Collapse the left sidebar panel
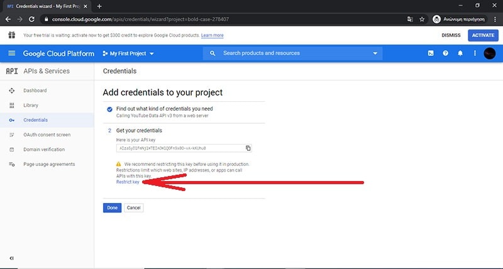The width and height of the screenshot is (503, 269). (11, 258)
